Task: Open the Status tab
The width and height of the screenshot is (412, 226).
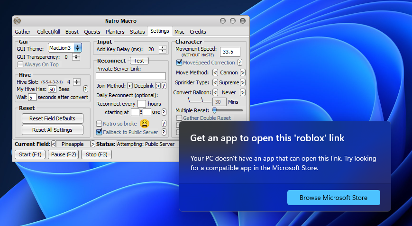Action: [x=137, y=31]
